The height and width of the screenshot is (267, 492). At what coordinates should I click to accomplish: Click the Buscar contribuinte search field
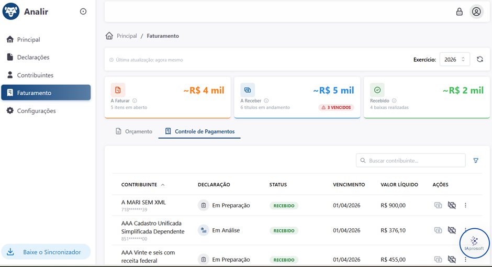click(410, 160)
